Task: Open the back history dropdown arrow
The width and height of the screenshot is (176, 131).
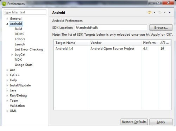Action: (155, 12)
